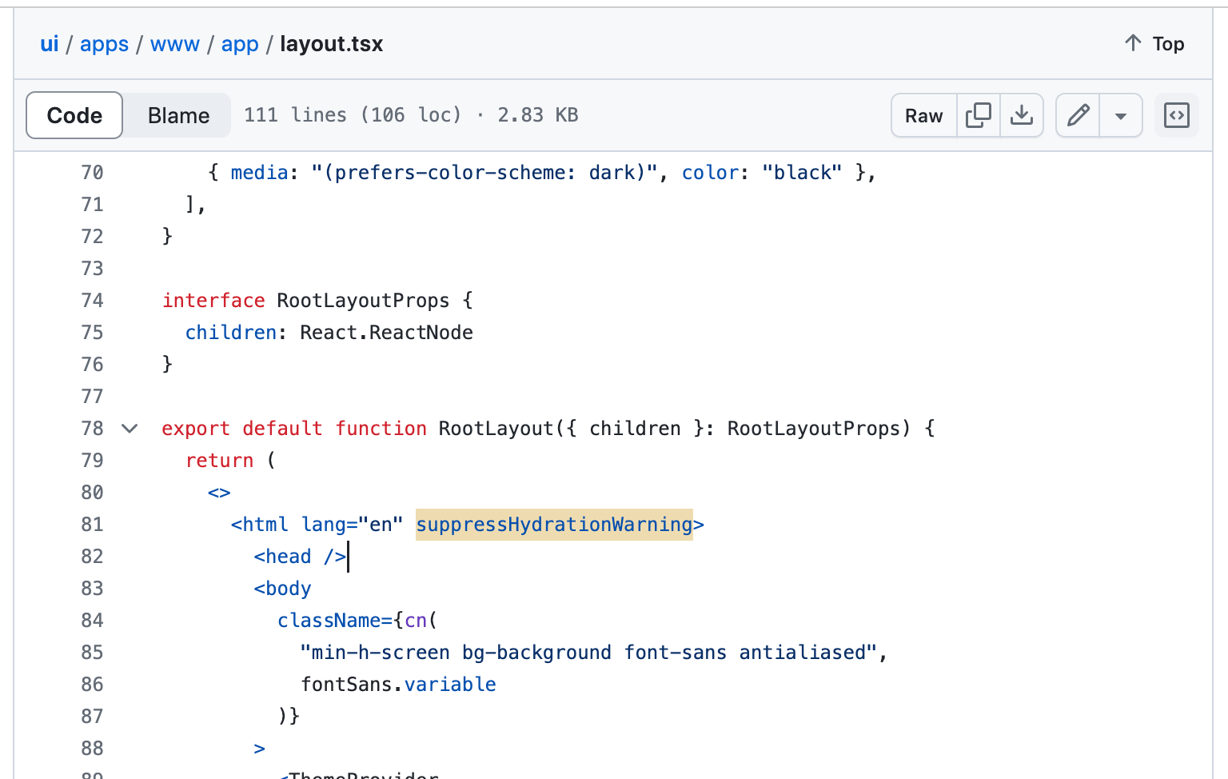Select line number 74

coord(92,301)
